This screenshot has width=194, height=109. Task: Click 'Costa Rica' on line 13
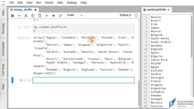[159, 60]
